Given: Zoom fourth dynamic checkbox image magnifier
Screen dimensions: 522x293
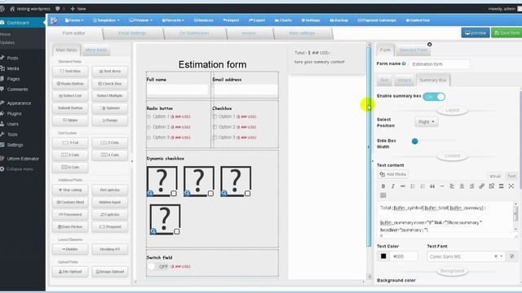Looking at the screenshot, I should 153,231.
